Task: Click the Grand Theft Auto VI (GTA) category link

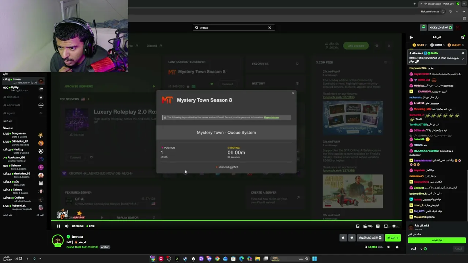Action: tap(82, 247)
